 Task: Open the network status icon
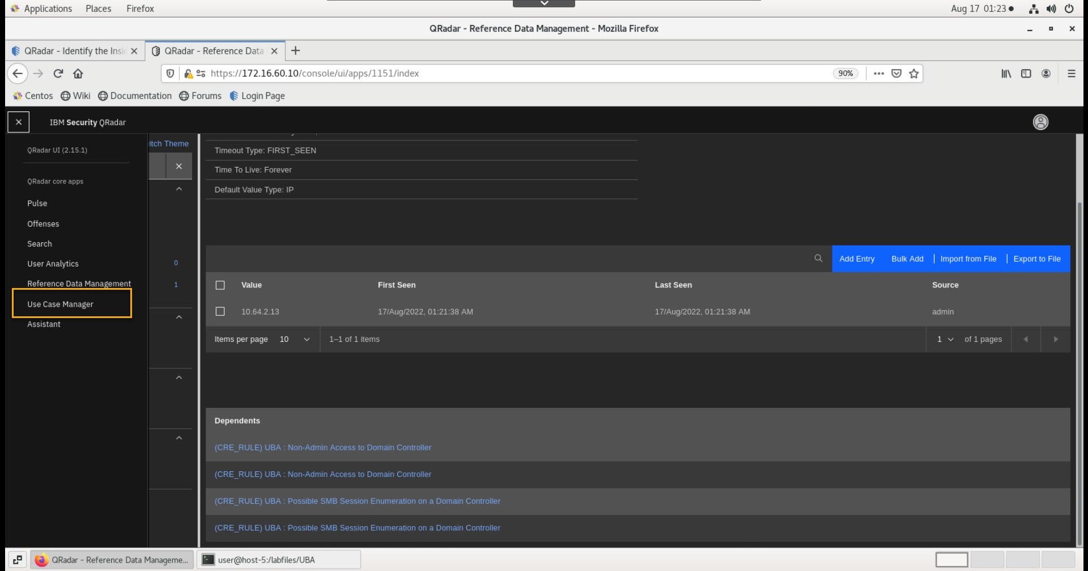1034,8
